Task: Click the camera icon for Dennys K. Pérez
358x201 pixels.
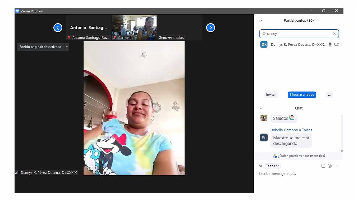Action: [x=337, y=45]
